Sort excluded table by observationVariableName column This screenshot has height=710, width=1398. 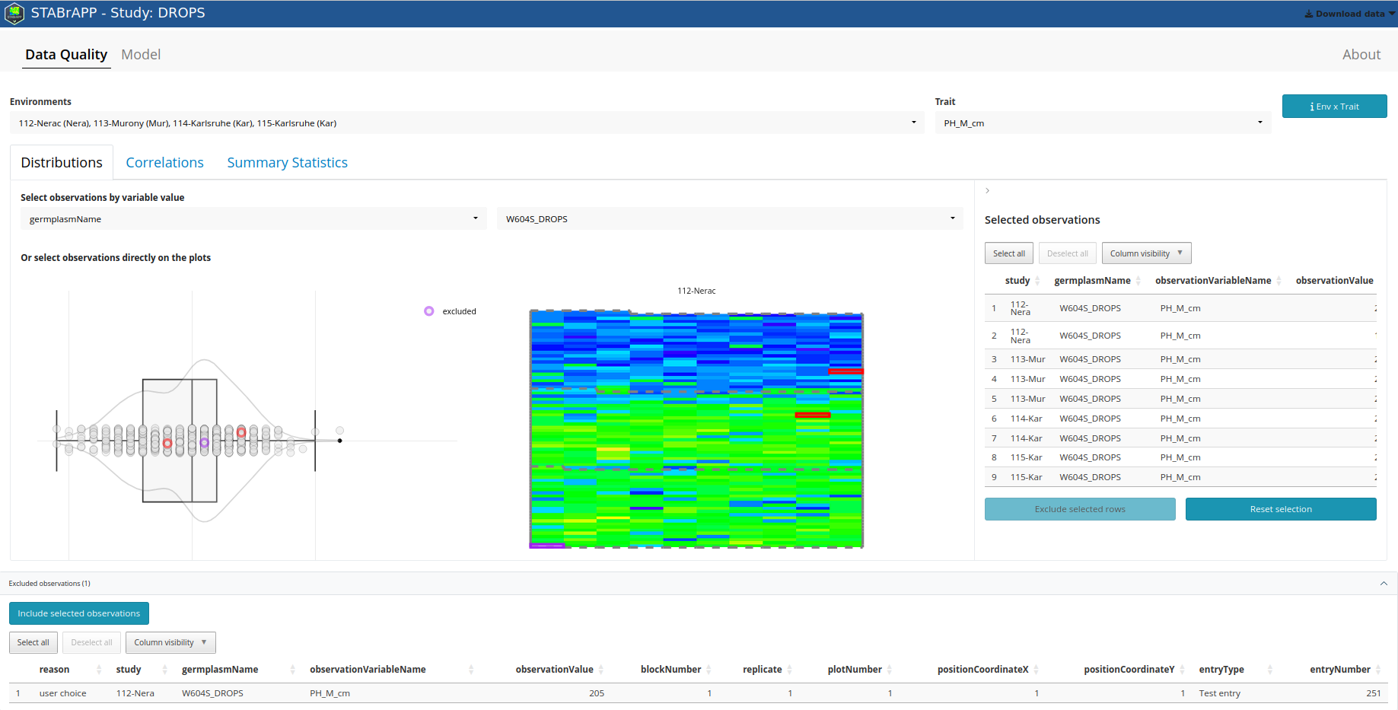click(391, 670)
